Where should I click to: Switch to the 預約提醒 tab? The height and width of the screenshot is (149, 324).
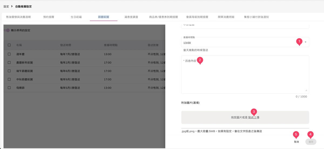point(49,17)
